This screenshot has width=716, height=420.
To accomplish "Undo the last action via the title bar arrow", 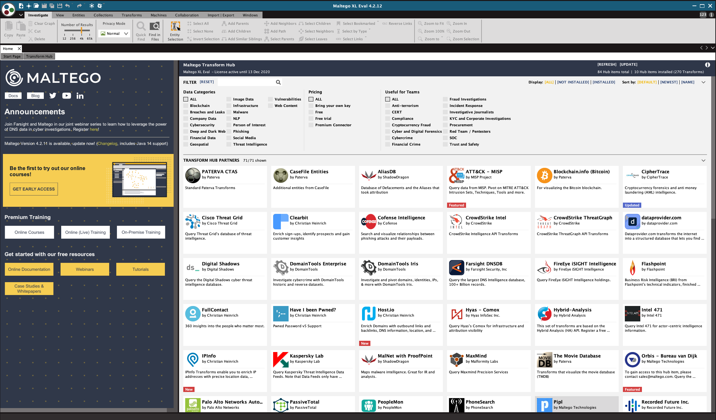I will (67, 6).
